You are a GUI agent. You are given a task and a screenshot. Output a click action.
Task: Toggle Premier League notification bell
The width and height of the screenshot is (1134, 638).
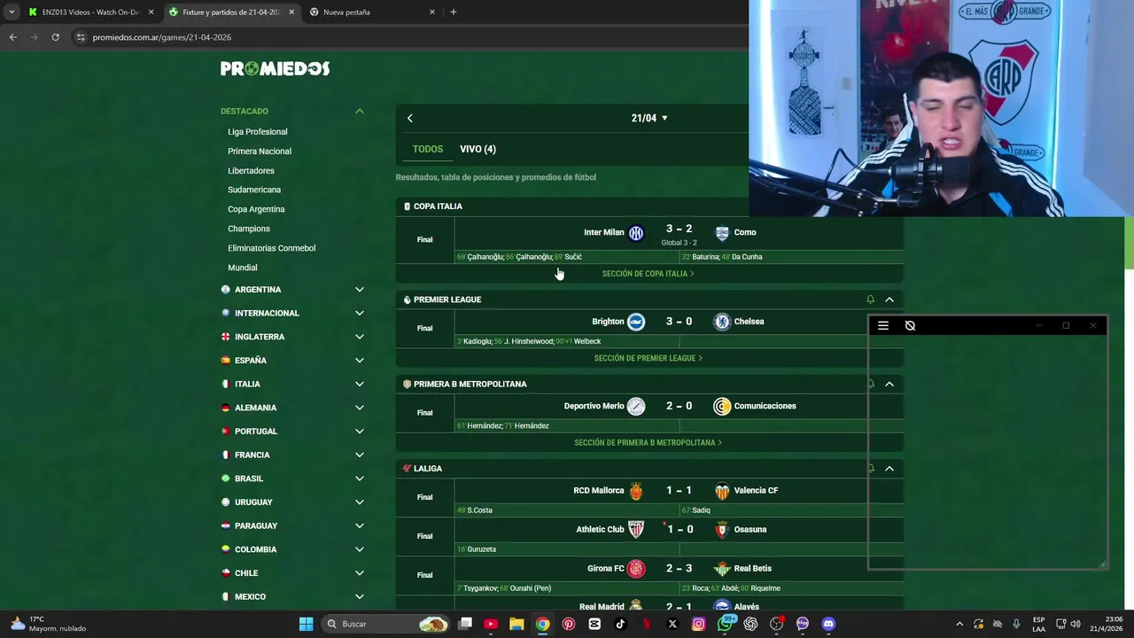click(870, 300)
